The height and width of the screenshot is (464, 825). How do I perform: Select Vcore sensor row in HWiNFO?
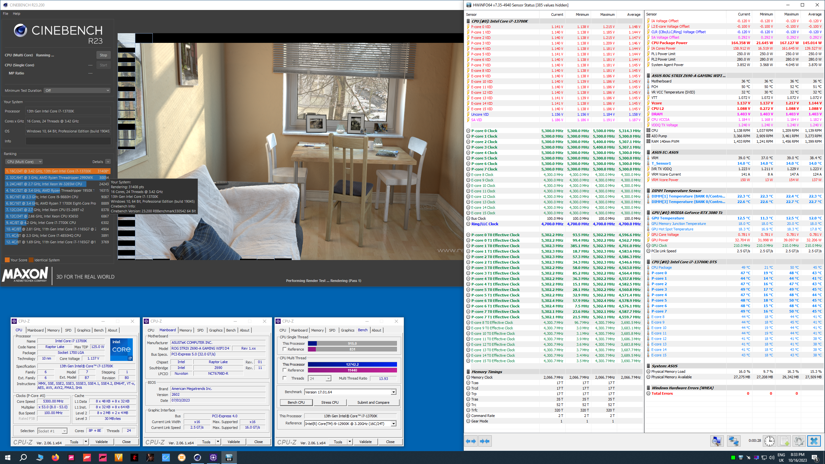click(x=734, y=103)
